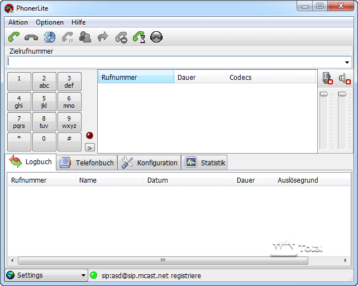Click keypad button 6 mno
Screen dimensions: 358x286
(69, 102)
